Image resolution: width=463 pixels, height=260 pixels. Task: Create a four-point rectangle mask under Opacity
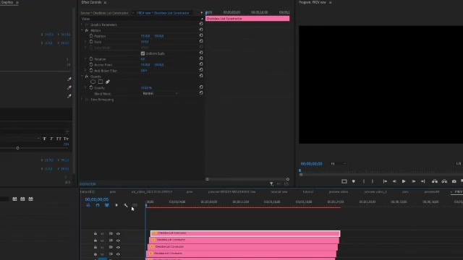[x=101, y=82]
